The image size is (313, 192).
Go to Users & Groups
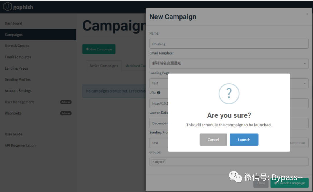(17, 46)
